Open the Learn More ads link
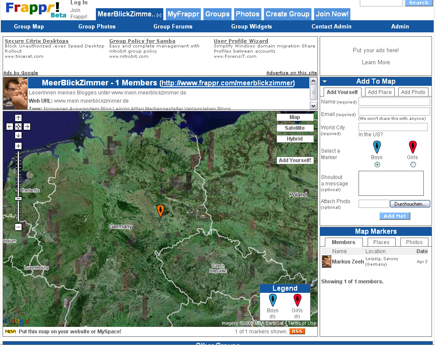The image size is (435, 345). point(376,62)
